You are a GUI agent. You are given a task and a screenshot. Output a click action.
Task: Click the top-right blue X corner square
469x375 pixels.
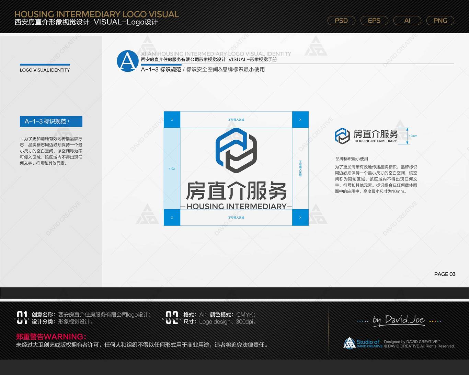click(300, 120)
